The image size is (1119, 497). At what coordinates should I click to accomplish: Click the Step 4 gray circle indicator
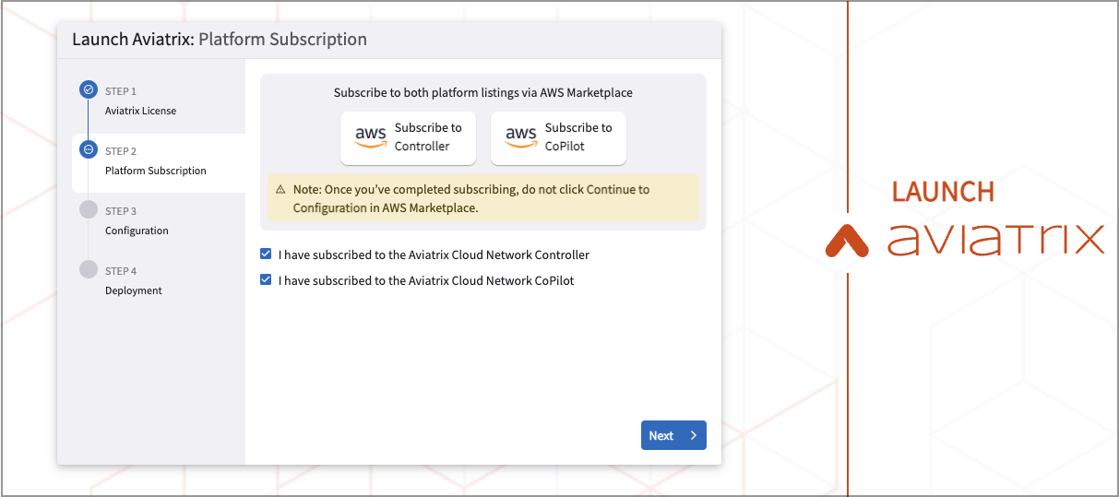point(89,269)
